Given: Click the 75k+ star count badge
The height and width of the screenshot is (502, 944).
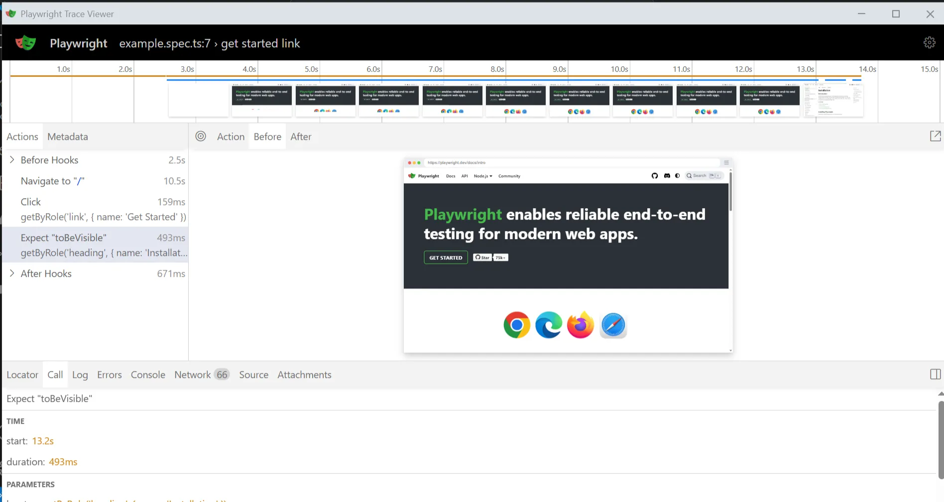Looking at the screenshot, I should pos(500,257).
